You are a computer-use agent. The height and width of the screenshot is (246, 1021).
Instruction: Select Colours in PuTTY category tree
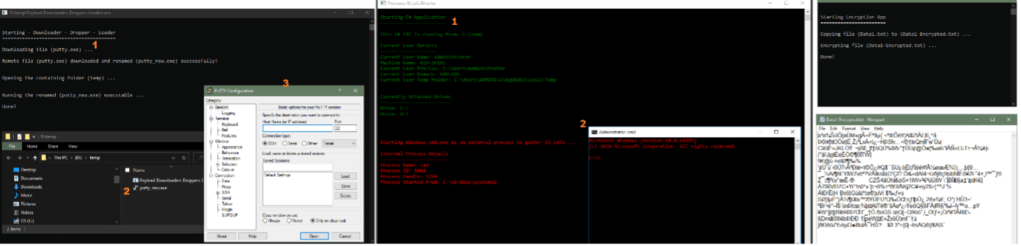coord(229,169)
